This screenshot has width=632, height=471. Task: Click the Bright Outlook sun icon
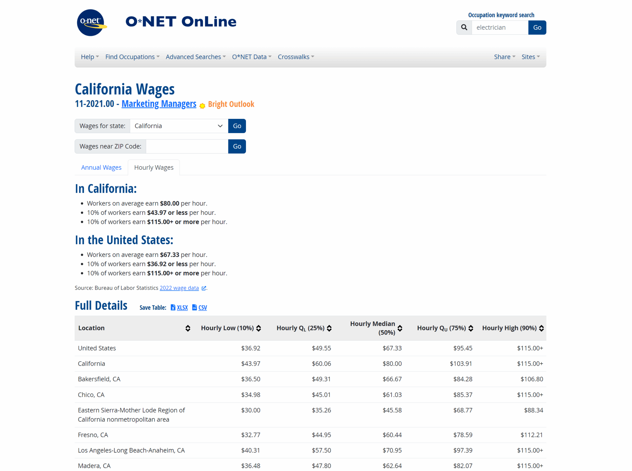202,106
